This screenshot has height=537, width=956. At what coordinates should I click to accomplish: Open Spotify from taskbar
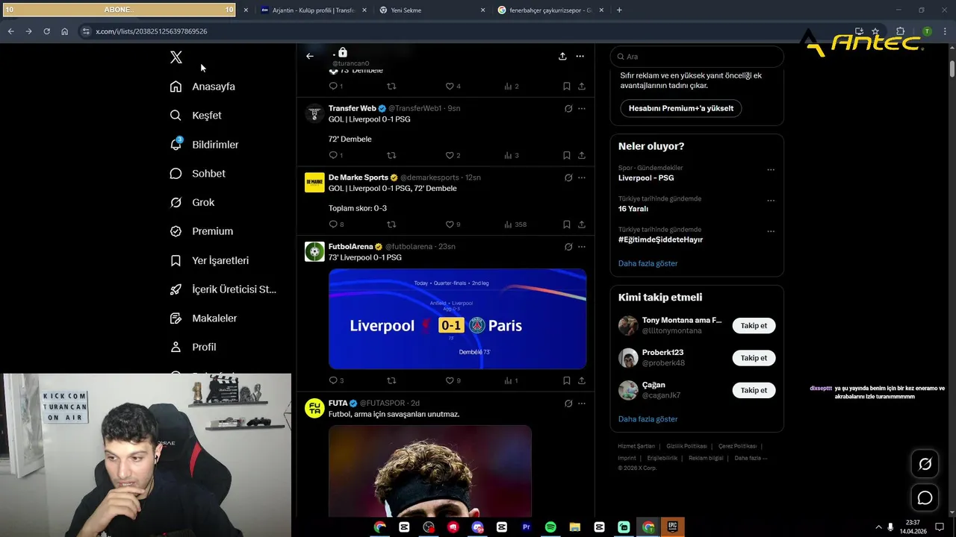550,527
